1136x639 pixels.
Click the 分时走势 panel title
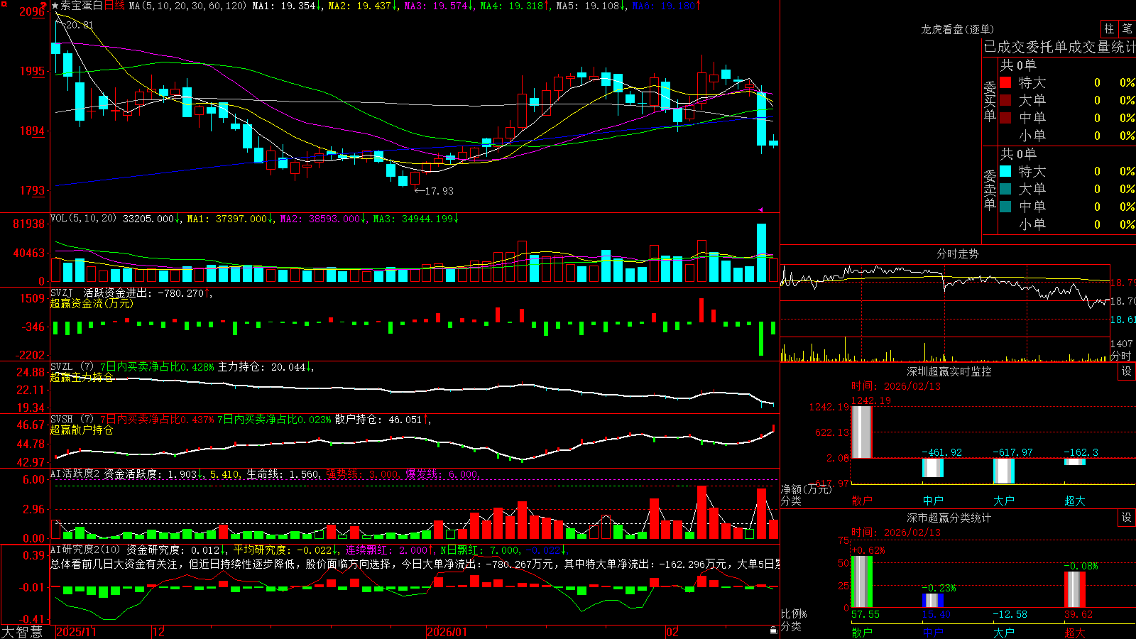point(957,253)
